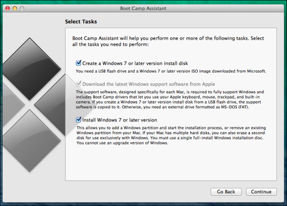Go Back to the previous step

click(226, 191)
